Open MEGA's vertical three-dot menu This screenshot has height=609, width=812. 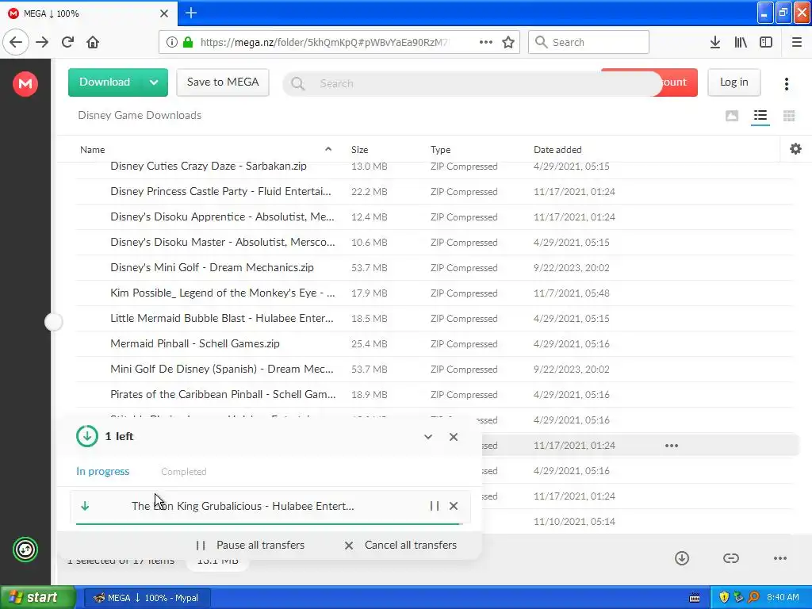click(786, 83)
